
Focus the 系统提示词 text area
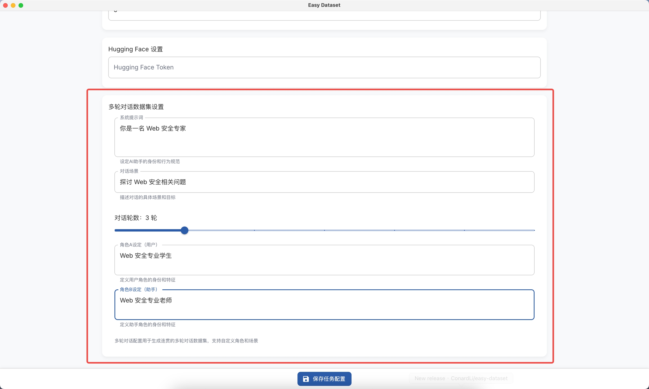point(324,137)
